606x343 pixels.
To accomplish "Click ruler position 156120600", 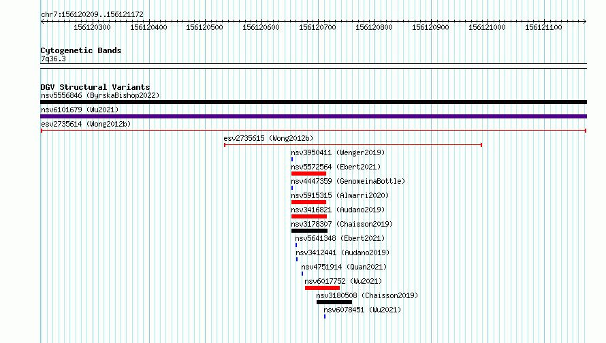I will click(x=261, y=27).
